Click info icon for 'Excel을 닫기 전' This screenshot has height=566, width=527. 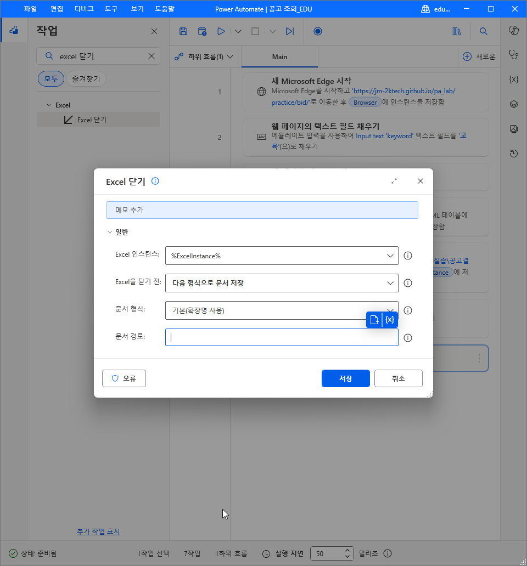tap(408, 283)
